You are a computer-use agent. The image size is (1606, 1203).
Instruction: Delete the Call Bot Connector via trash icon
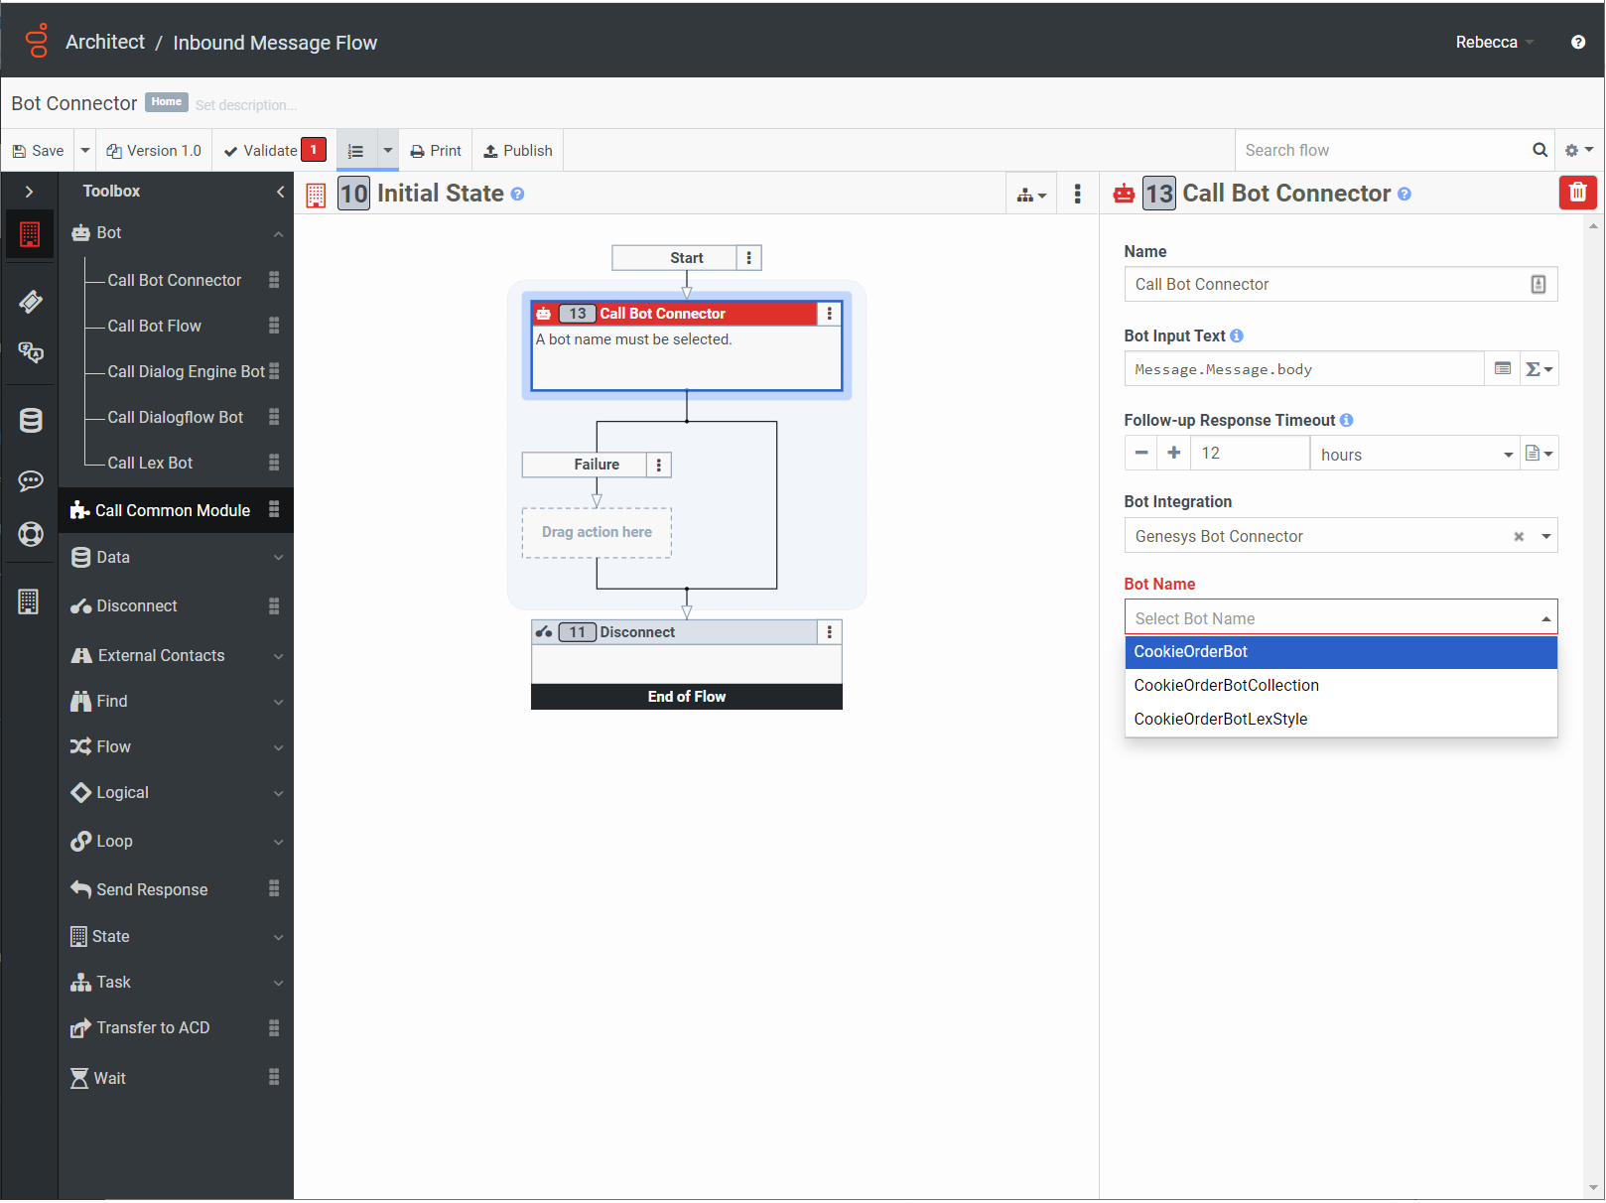point(1577,193)
